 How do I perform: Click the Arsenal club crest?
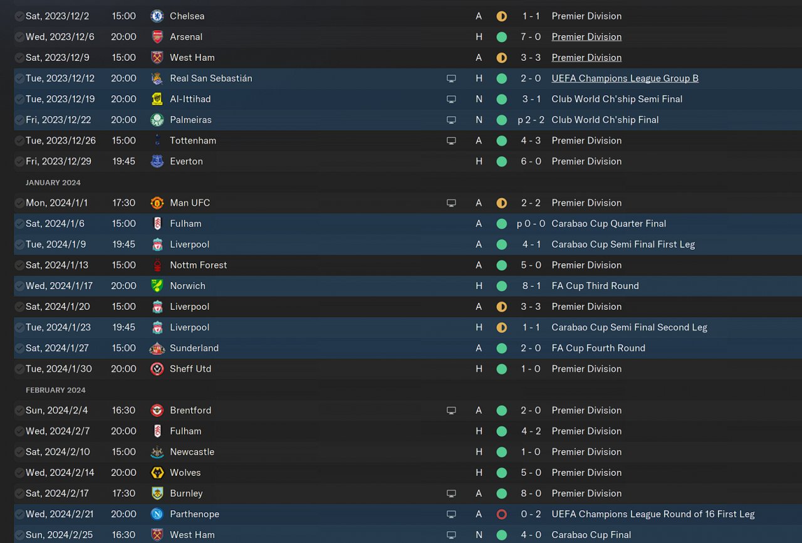(x=157, y=37)
